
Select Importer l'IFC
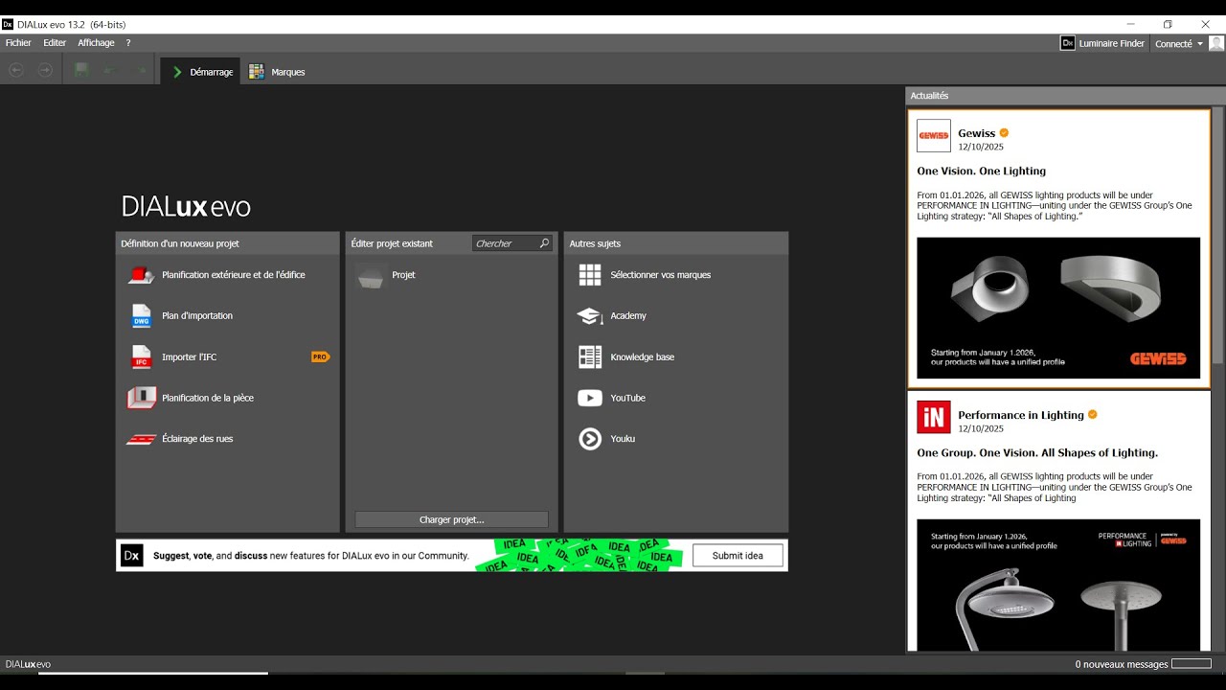coord(189,356)
